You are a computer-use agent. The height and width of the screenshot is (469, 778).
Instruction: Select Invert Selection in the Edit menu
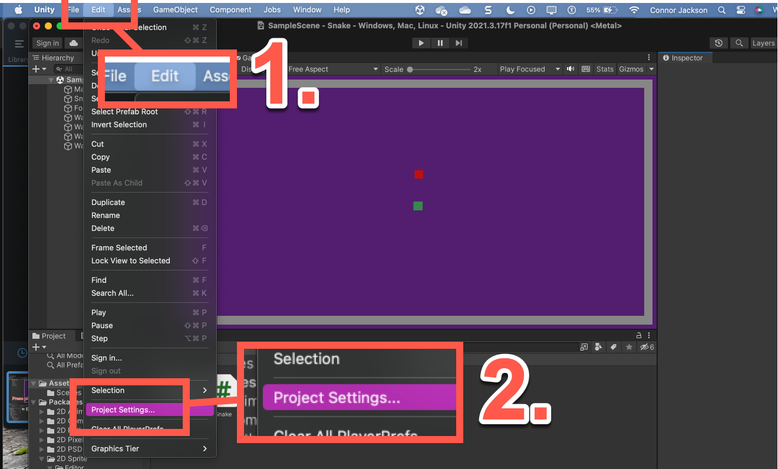pos(150,124)
